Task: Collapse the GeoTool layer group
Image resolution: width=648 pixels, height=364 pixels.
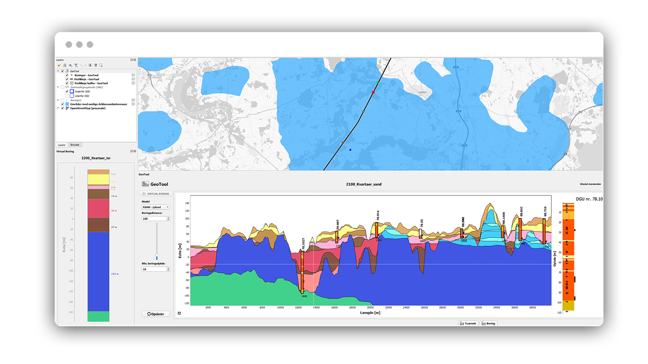Action: click(x=58, y=71)
